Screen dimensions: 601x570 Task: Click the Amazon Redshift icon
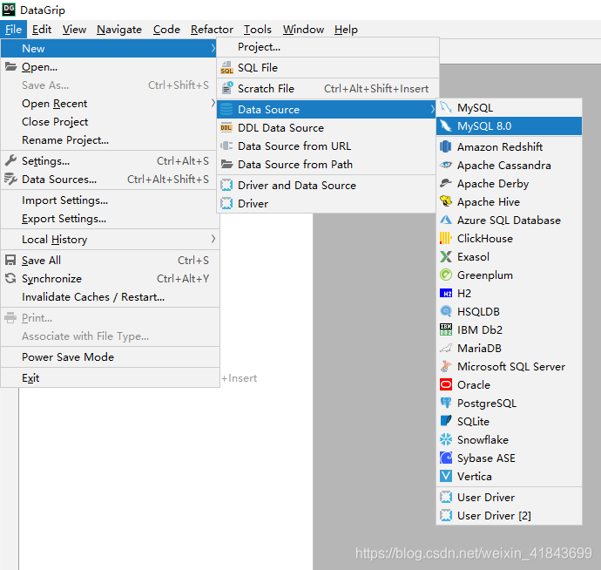445,146
